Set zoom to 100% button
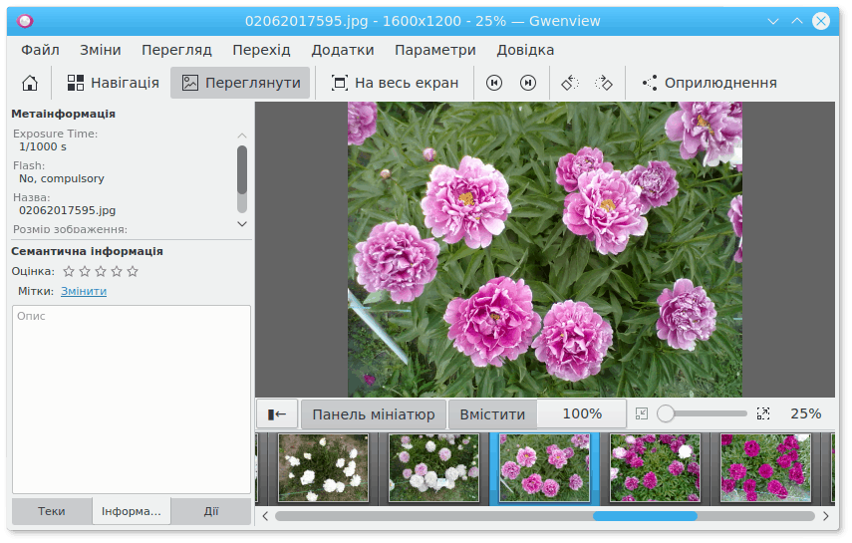Screen dimensions: 852x543 tap(582, 413)
